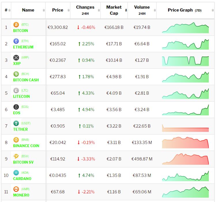Screen dimensions: 216x202
Task: Open the Ethereum 7-day price graph
Action: pyautogui.click(x=185, y=44)
